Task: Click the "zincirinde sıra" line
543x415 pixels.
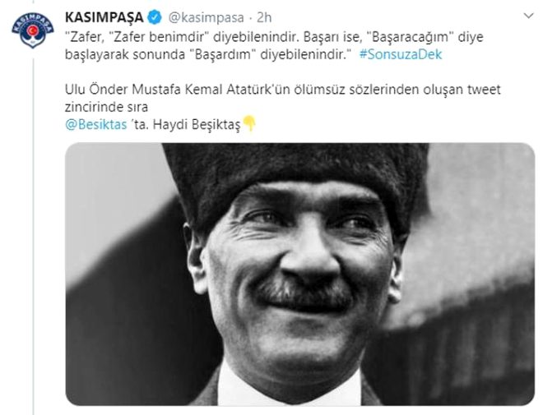Action: click(107, 107)
